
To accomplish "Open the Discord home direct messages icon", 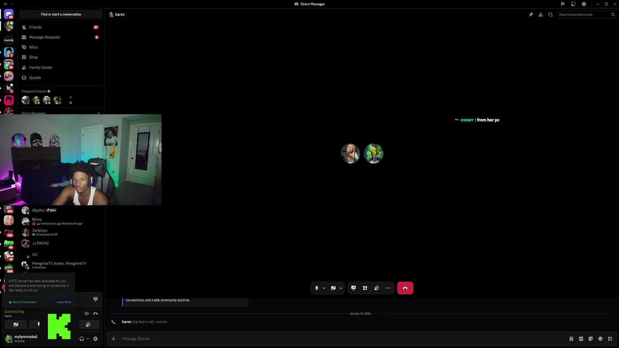I will (x=9, y=14).
